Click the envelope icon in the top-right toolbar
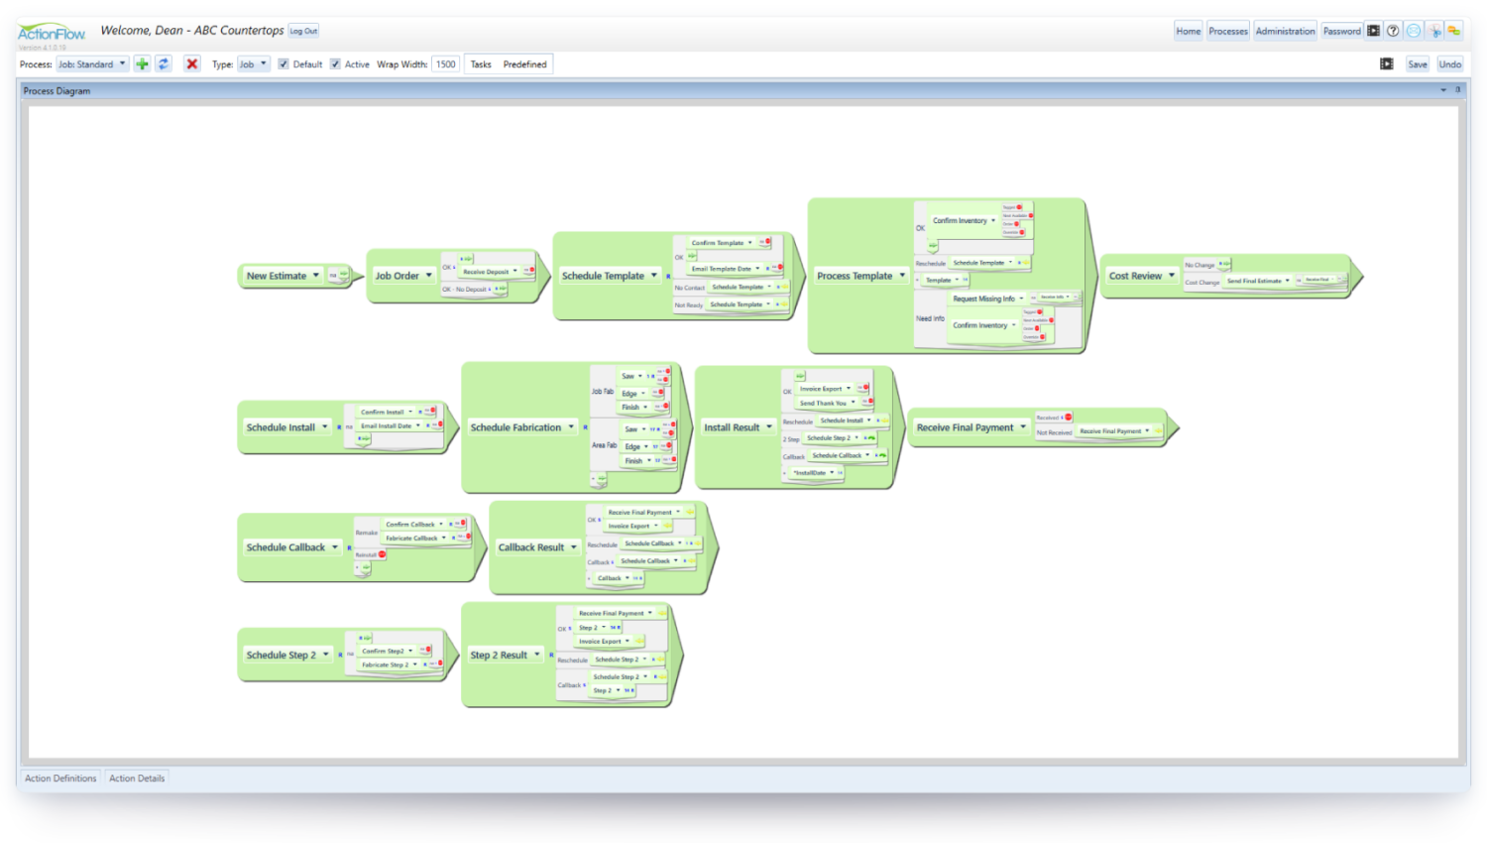Image resolution: width=1487 pixels, height=843 pixels. [x=1414, y=31]
